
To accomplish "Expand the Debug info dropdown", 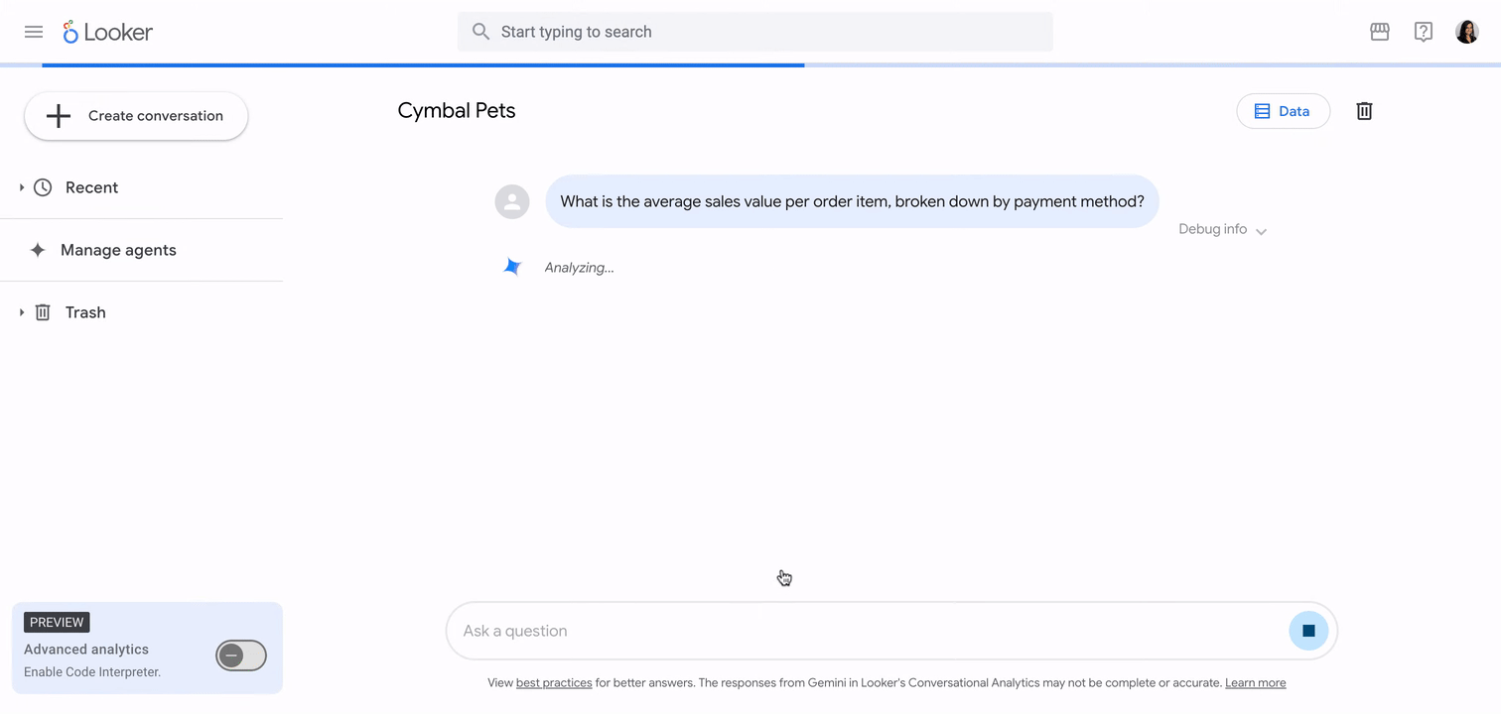I will click(x=1222, y=229).
